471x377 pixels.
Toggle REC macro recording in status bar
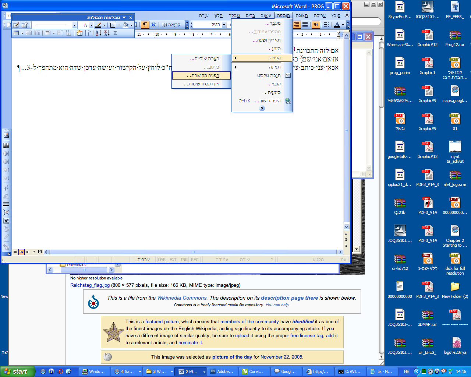[195, 260]
